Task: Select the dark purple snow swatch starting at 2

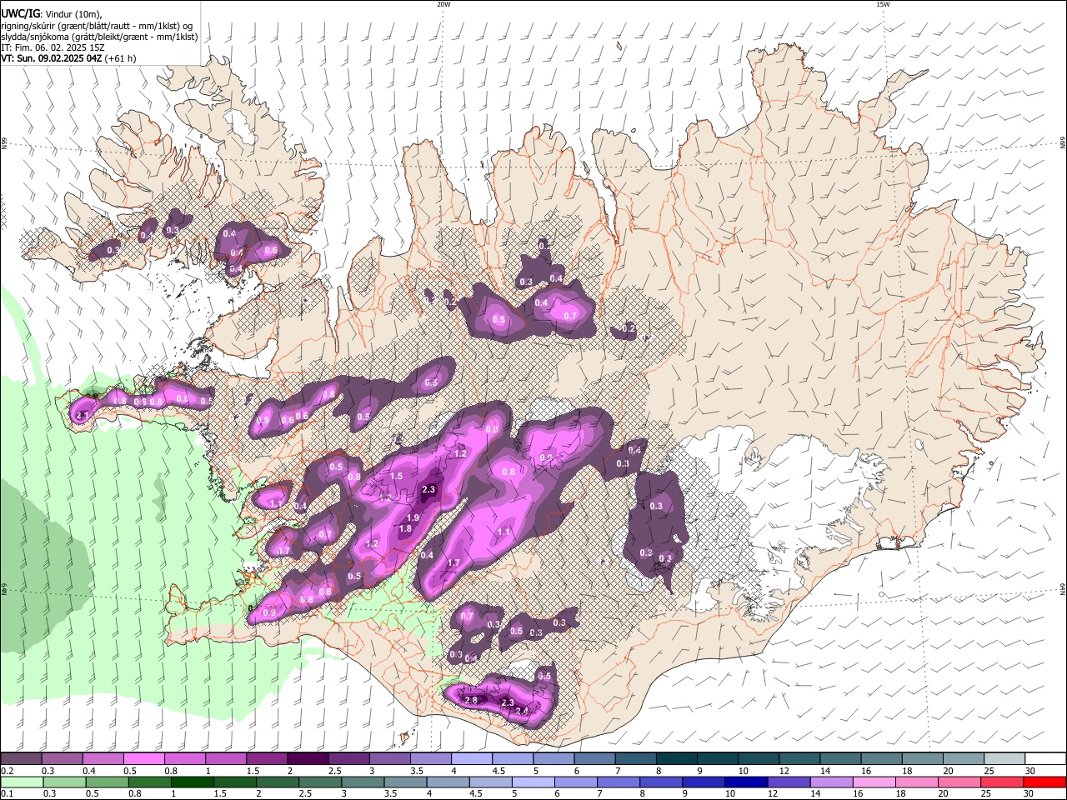Action: coord(308,759)
